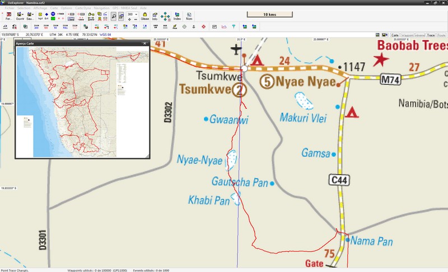This screenshot has height=272, width=448.
Task: Click the red target circle icon
Action: tap(203, 27)
